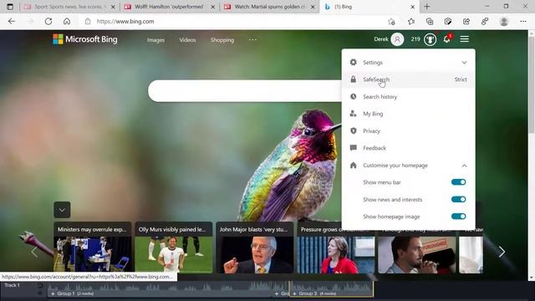
Task: Click the Search history clock icon
Action: click(x=353, y=97)
